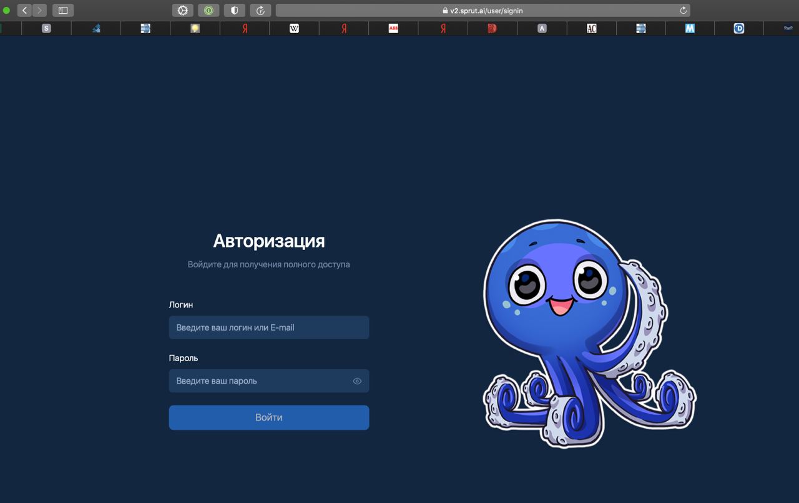Click the Логин field label
This screenshot has height=503, width=799.
pos(181,305)
